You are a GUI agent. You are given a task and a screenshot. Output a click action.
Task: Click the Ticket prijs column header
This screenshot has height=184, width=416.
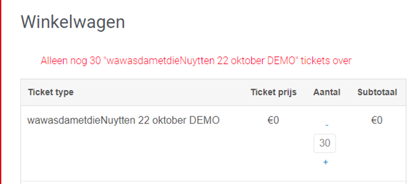(274, 92)
